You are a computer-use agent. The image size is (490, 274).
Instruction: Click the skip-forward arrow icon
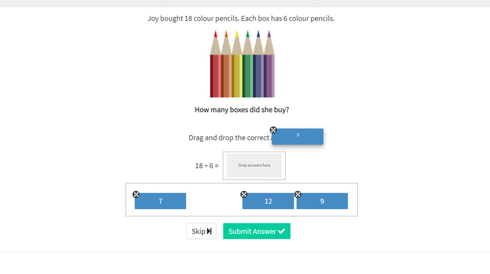pyautogui.click(x=209, y=231)
